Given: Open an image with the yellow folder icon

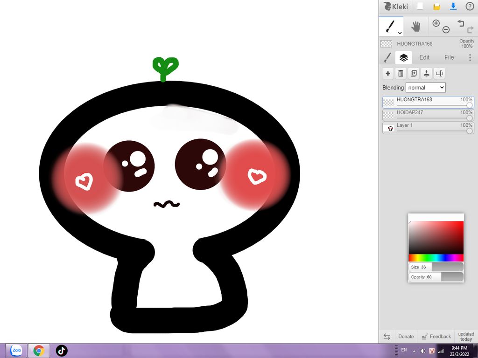Looking at the screenshot, I should pos(437,7).
